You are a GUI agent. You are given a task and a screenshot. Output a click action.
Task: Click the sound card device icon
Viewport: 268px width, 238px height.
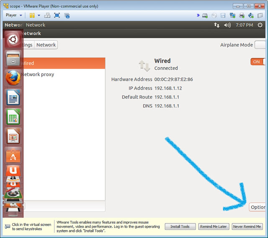point(251,15)
